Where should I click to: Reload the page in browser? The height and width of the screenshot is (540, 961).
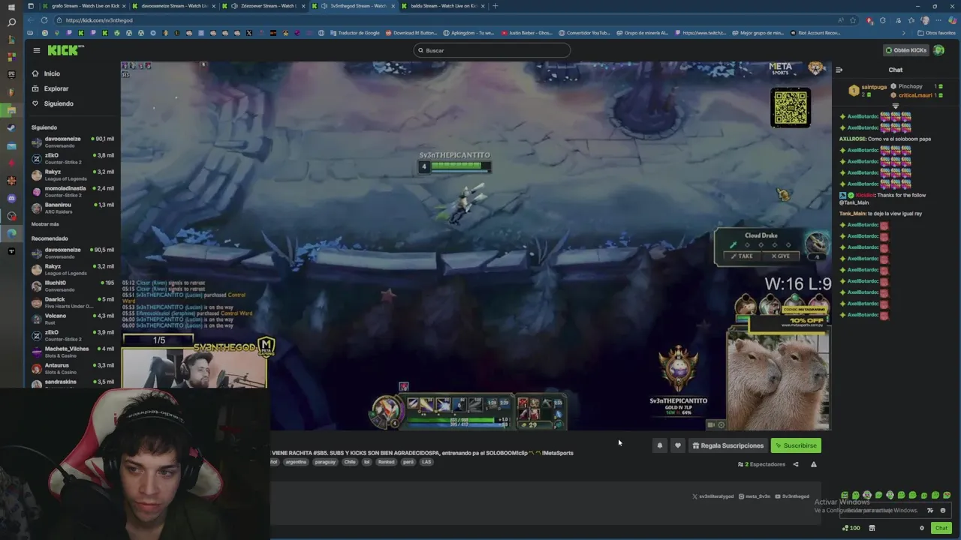[44, 20]
